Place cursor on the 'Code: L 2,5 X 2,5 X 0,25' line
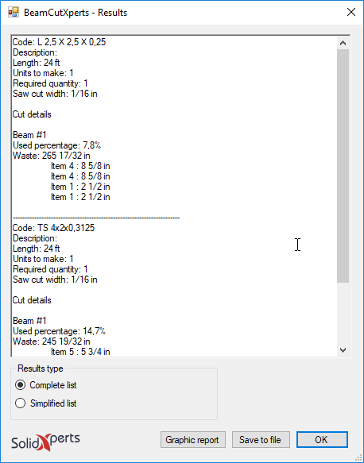This screenshot has height=463, width=364. point(59,42)
